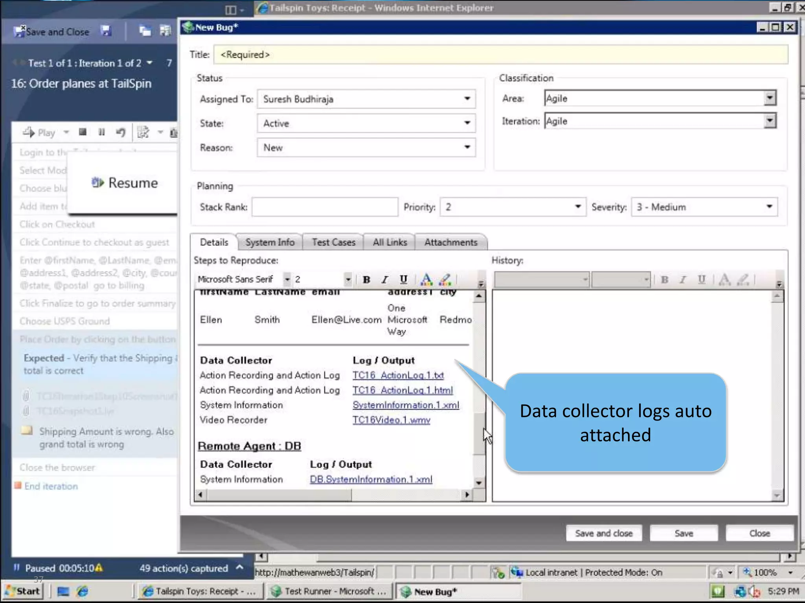Expand the 49 action(s) captured panel

[240, 567]
